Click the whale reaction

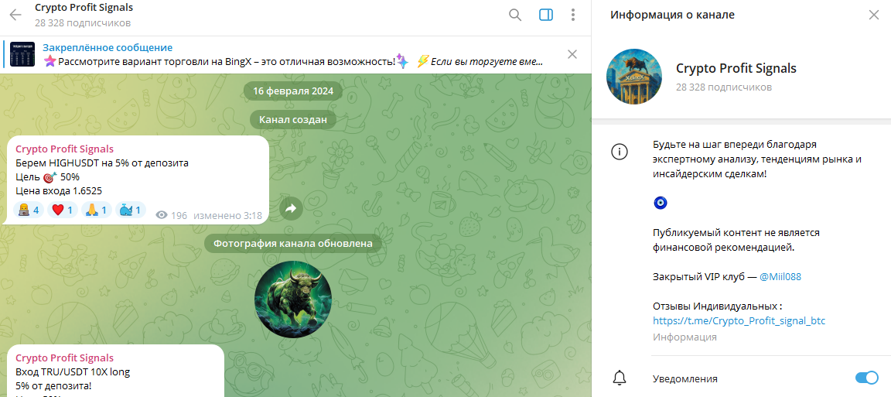(130, 210)
